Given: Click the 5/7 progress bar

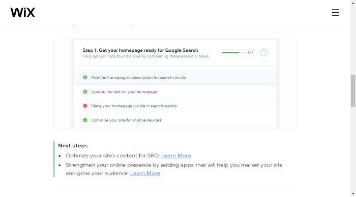Looking at the screenshot, I should point(238,53).
